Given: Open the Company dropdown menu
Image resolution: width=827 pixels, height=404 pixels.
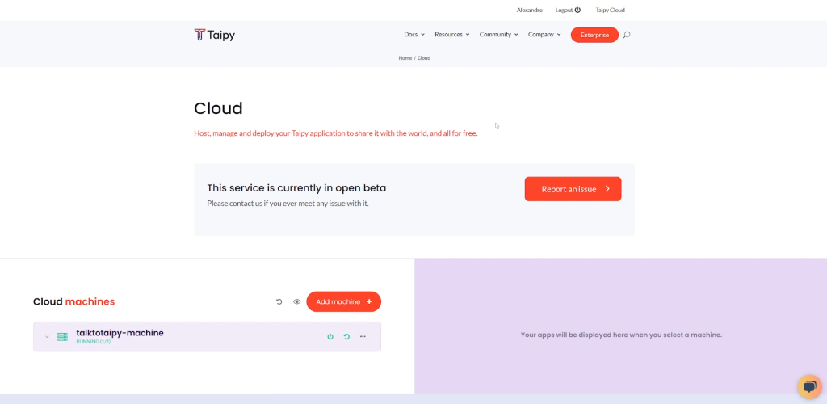Looking at the screenshot, I should tap(544, 34).
